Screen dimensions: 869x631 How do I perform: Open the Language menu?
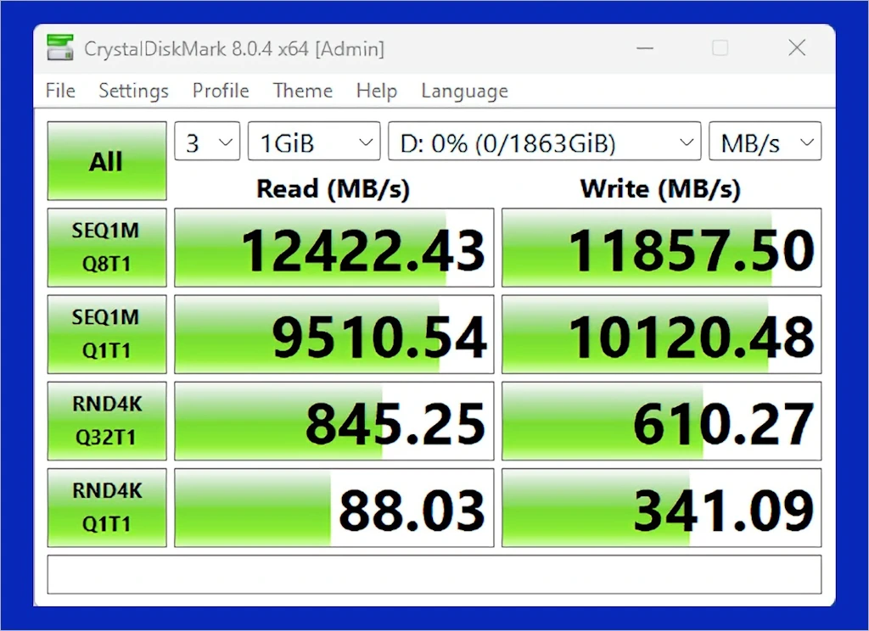coord(464,90)
